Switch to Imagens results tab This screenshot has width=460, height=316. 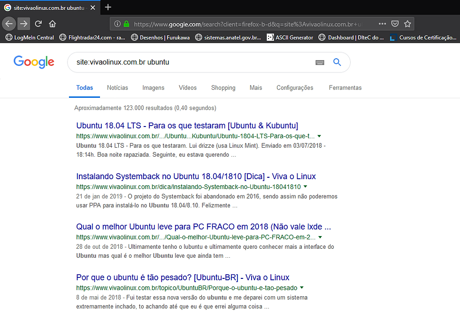(x=153, y=87)
